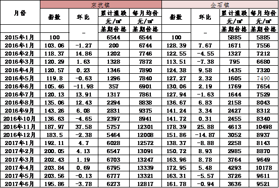Select cell with value 200.05
Image resolution: width=279 pixels, height=188 pixels.
point(54,151)
